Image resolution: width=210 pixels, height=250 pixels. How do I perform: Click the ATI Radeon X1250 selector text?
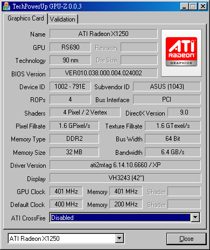pos(34,239)
